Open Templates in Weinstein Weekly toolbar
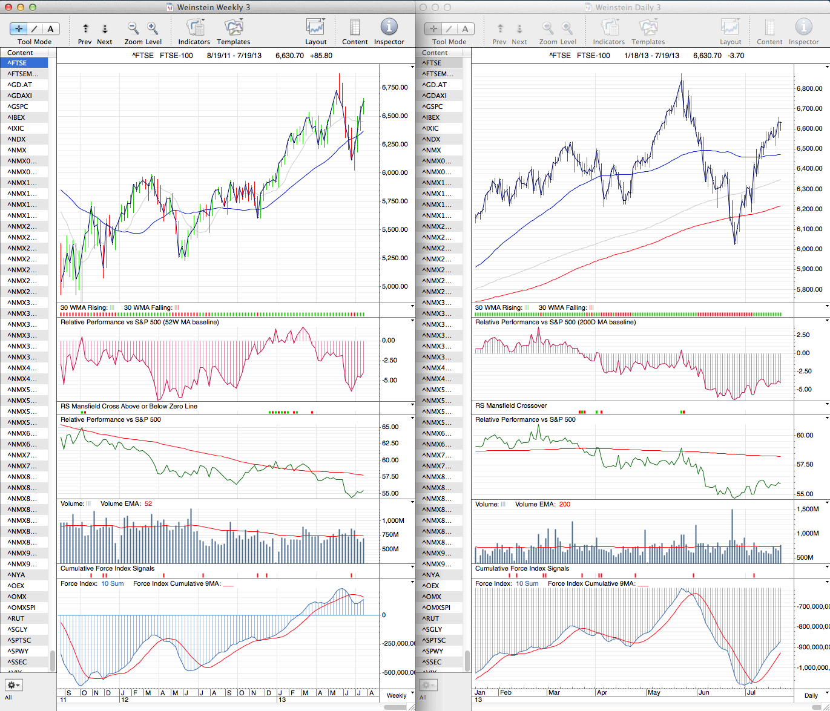Viewport: 830px width, 711px height. 234,28
